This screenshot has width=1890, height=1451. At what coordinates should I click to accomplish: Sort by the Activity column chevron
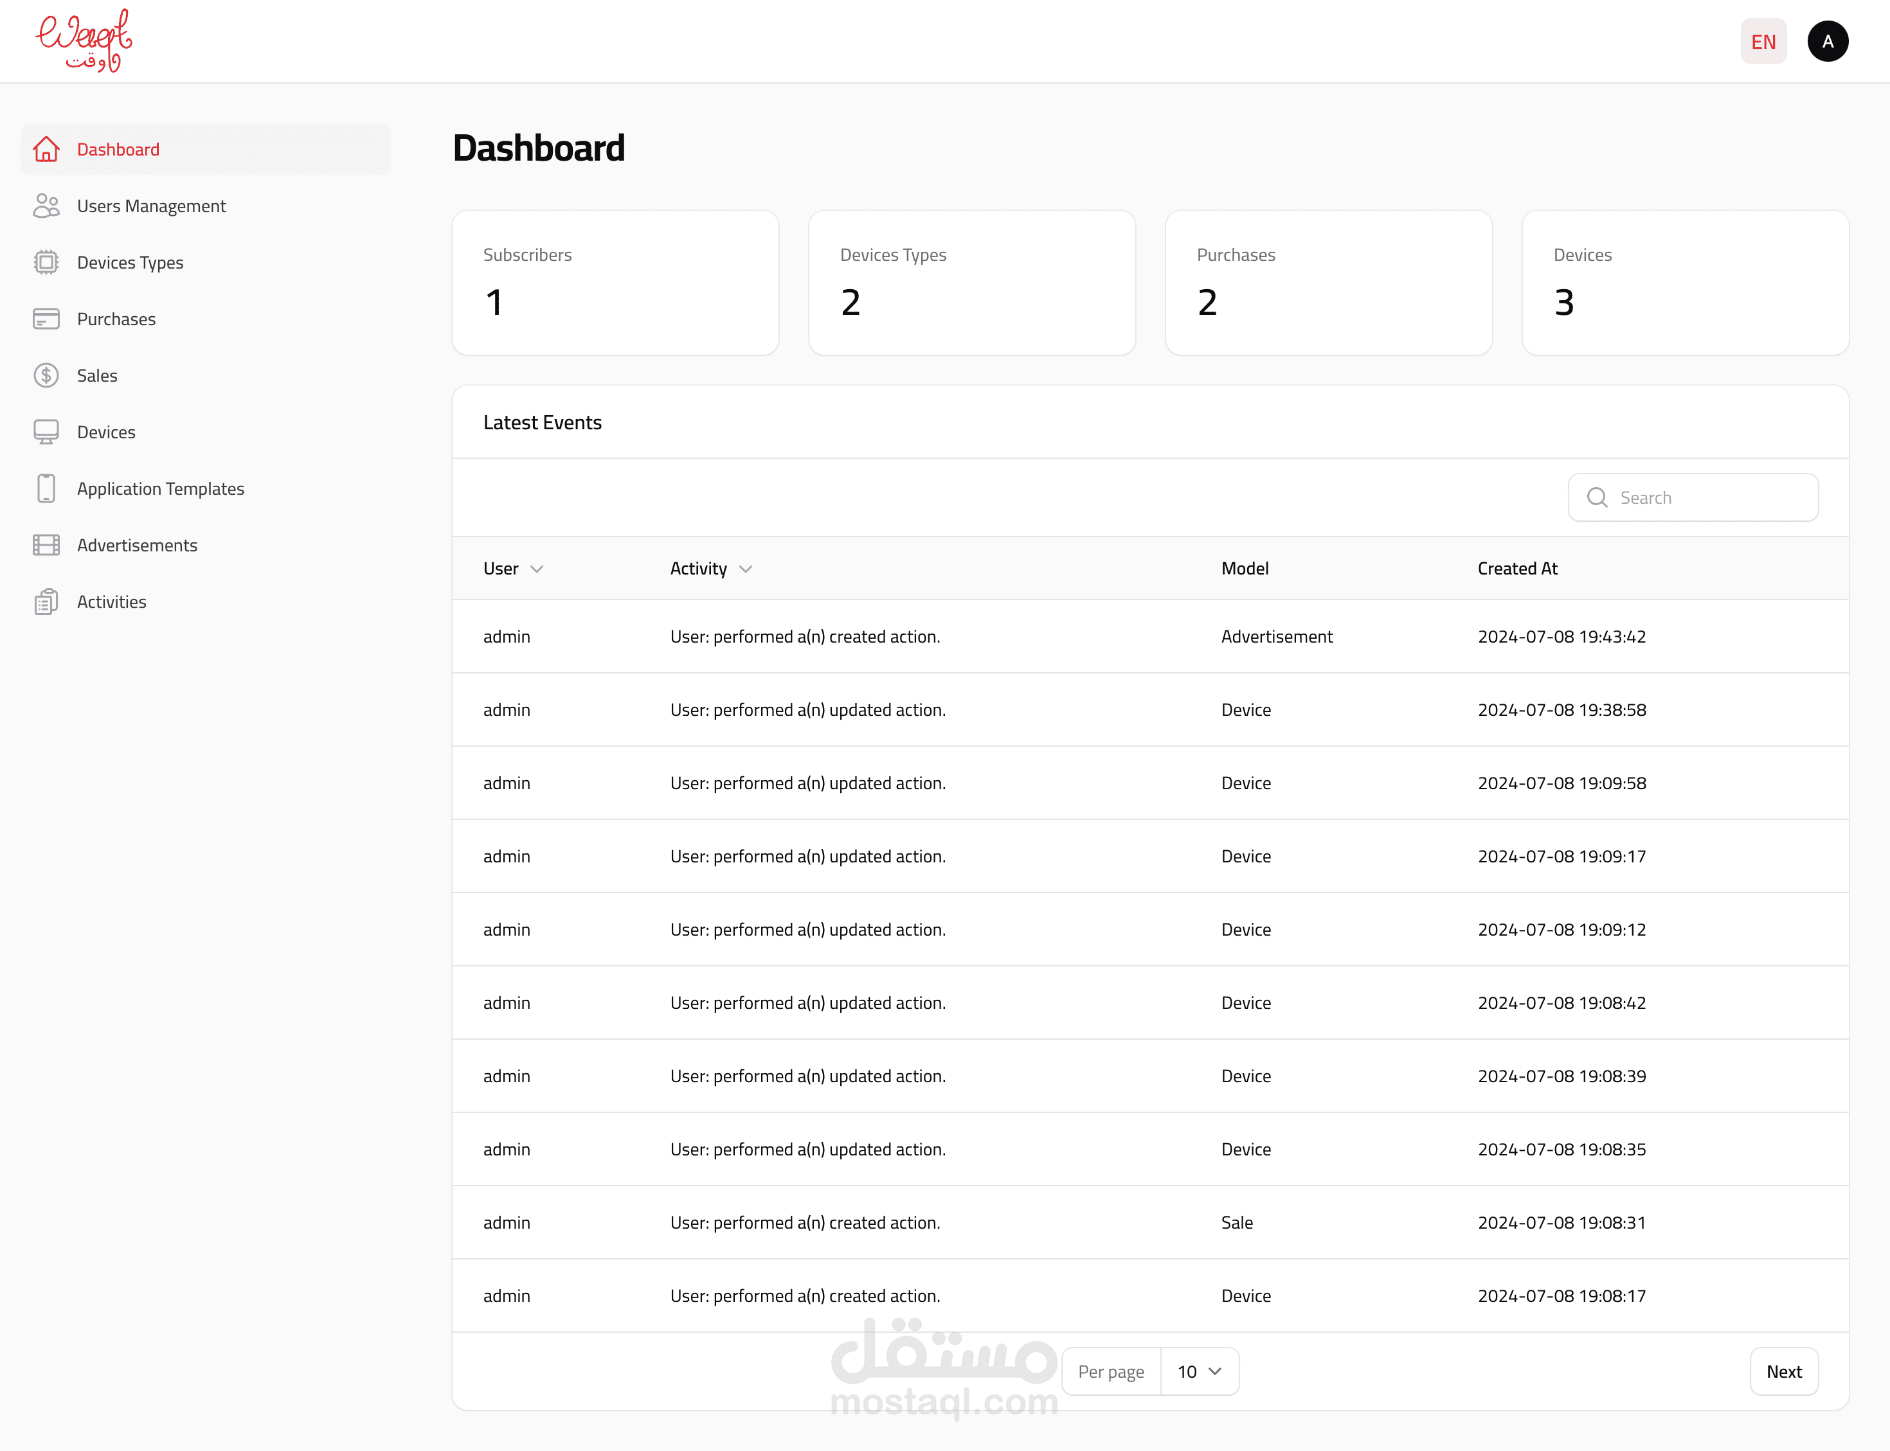tap(746, 569)
